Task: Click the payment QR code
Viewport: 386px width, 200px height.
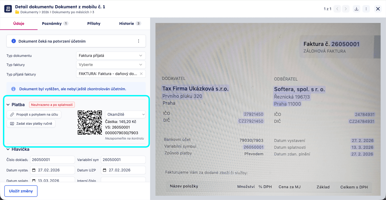Action: point(90,123)
